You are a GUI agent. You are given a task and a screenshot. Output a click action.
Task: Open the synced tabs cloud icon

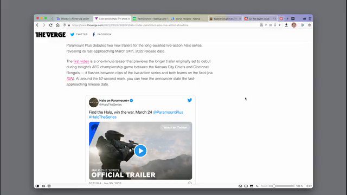pyautogui.click(x=304, y=19)
